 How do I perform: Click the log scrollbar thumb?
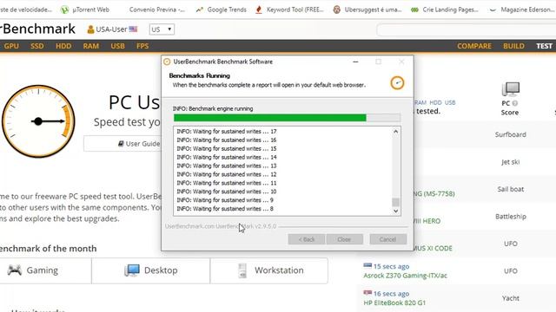pyautogui.click(x=395, y=202)
